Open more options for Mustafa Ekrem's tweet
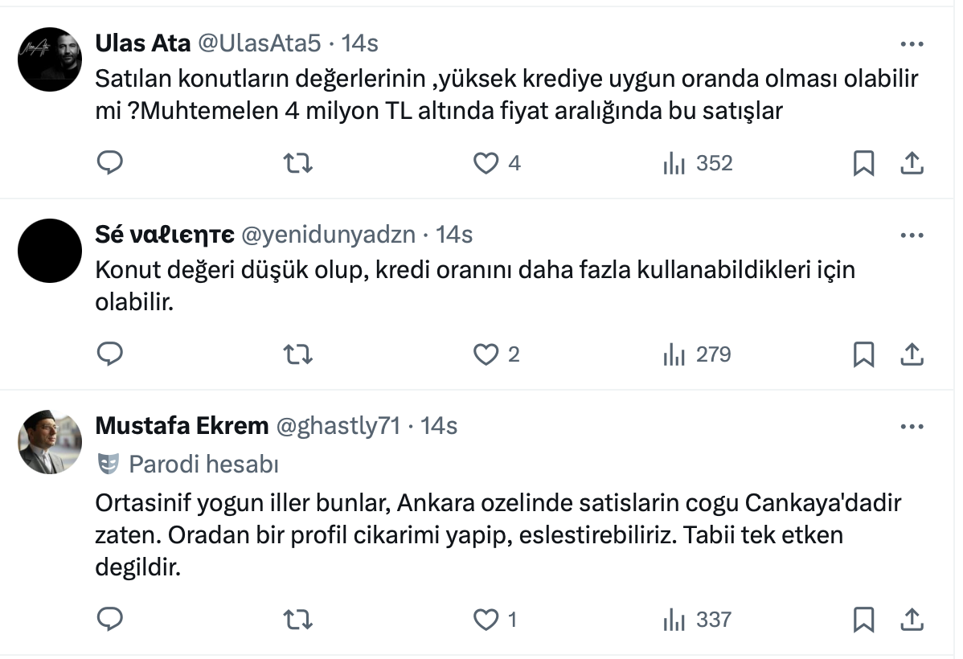Viewport: 963px width, 659px height. (912, 427)
